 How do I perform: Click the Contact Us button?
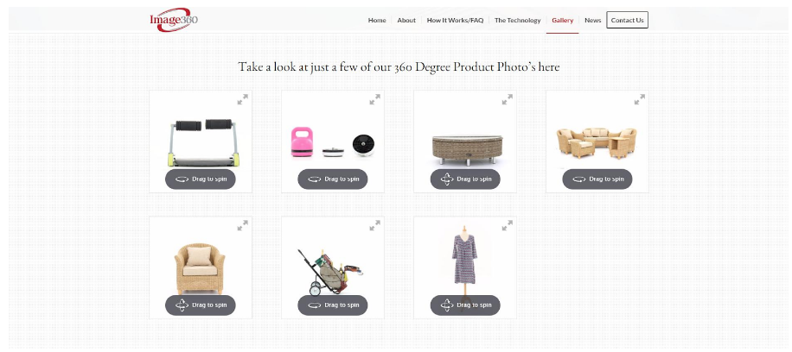pyautogui.click(x=627, y=20)
